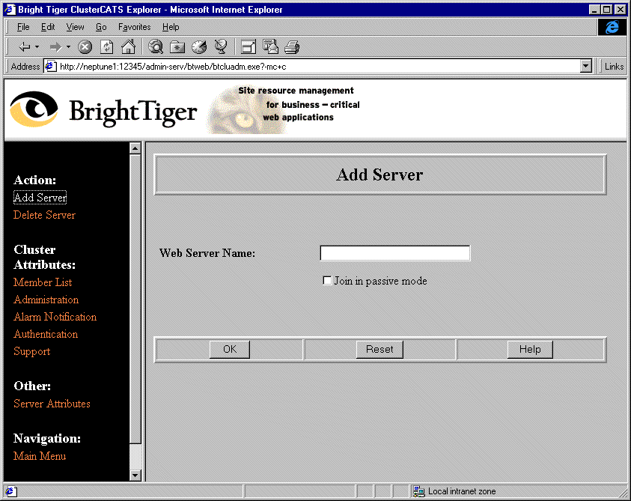The width and height of the screenshot is (631, 501).
Task: Expand the Address bar dropdown arrow
Action: (x=586, y=66)
